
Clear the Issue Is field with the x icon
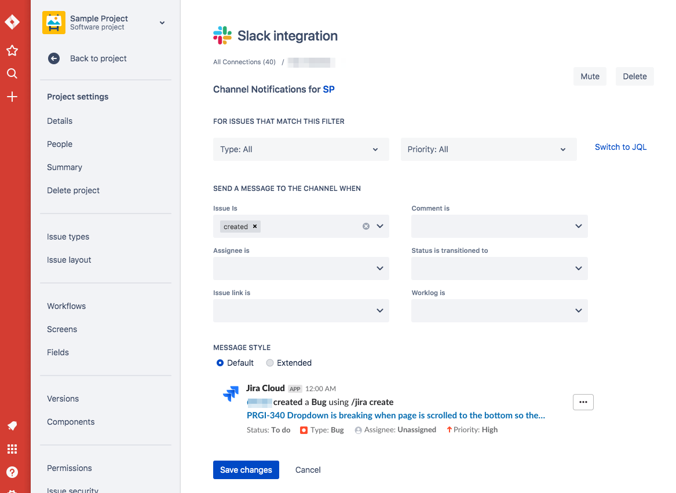click(366, 226)
